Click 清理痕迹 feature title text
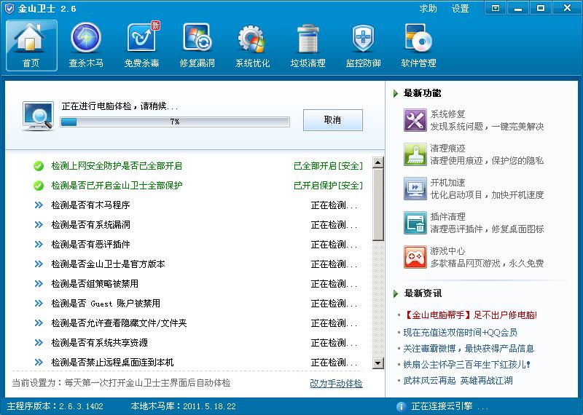 pyautogui.click(x=447, y=149)
